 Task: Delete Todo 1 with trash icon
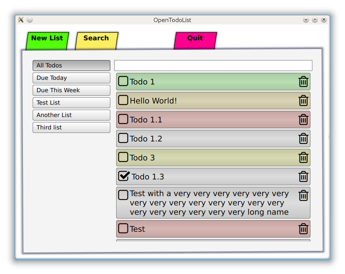pyautogui.click(x=303, y=82)
